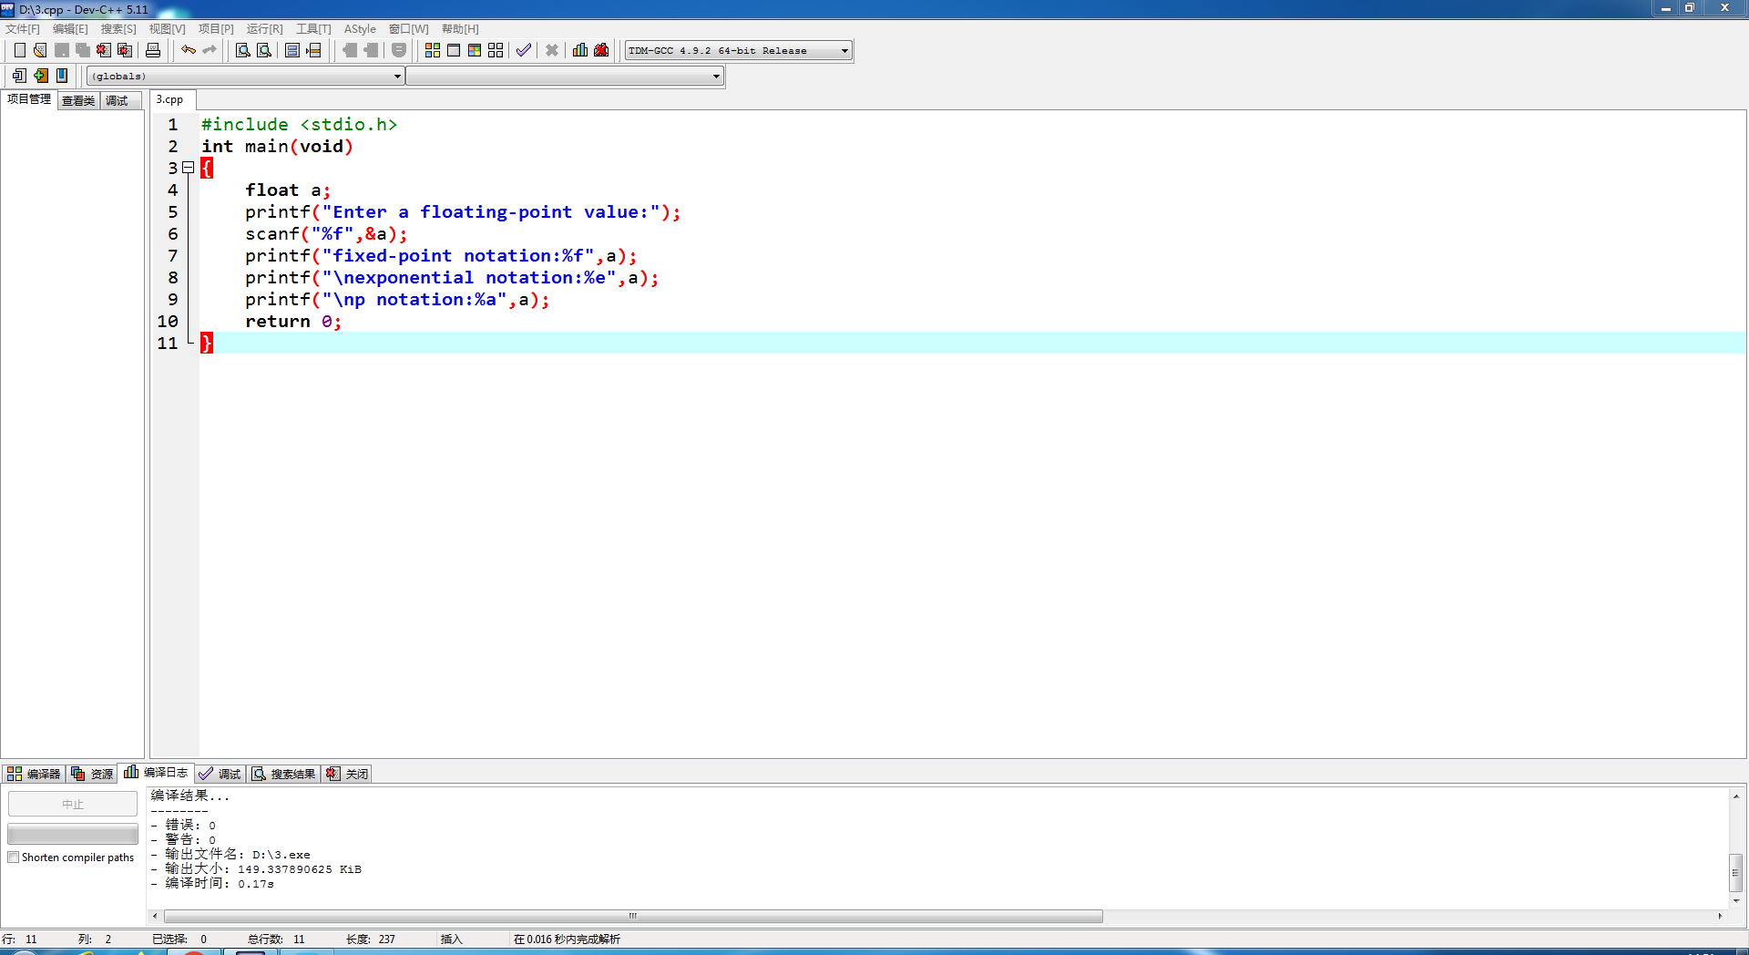Click the Undo arrow icon
Viewport: 1749px width, 955px height.
tap(188, 50)
